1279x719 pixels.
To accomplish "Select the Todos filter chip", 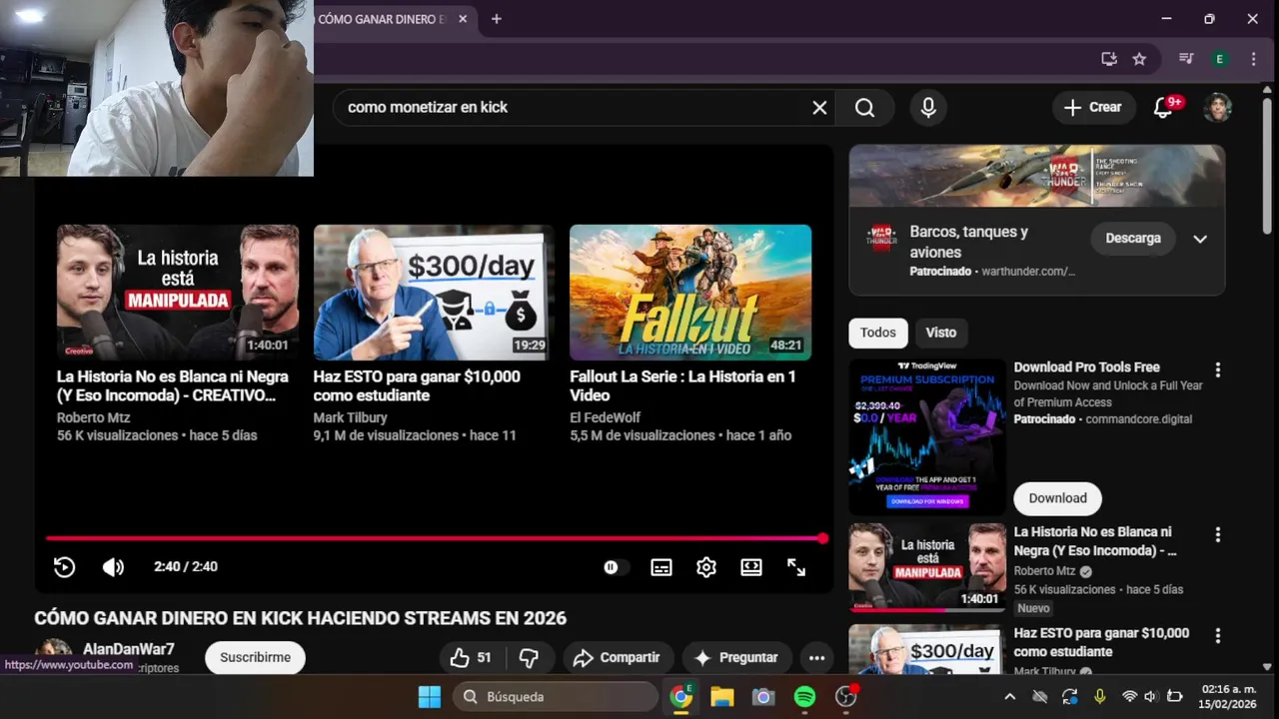I will point(878,333).
